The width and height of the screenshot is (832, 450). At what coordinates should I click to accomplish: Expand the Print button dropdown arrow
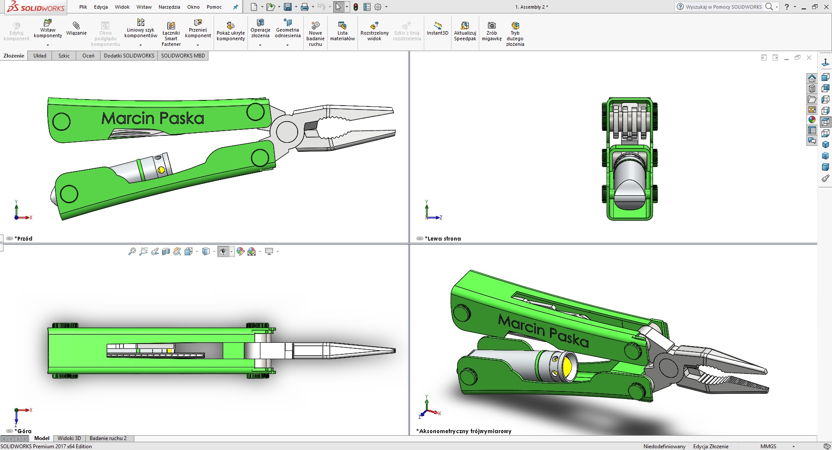pos(313,7)
